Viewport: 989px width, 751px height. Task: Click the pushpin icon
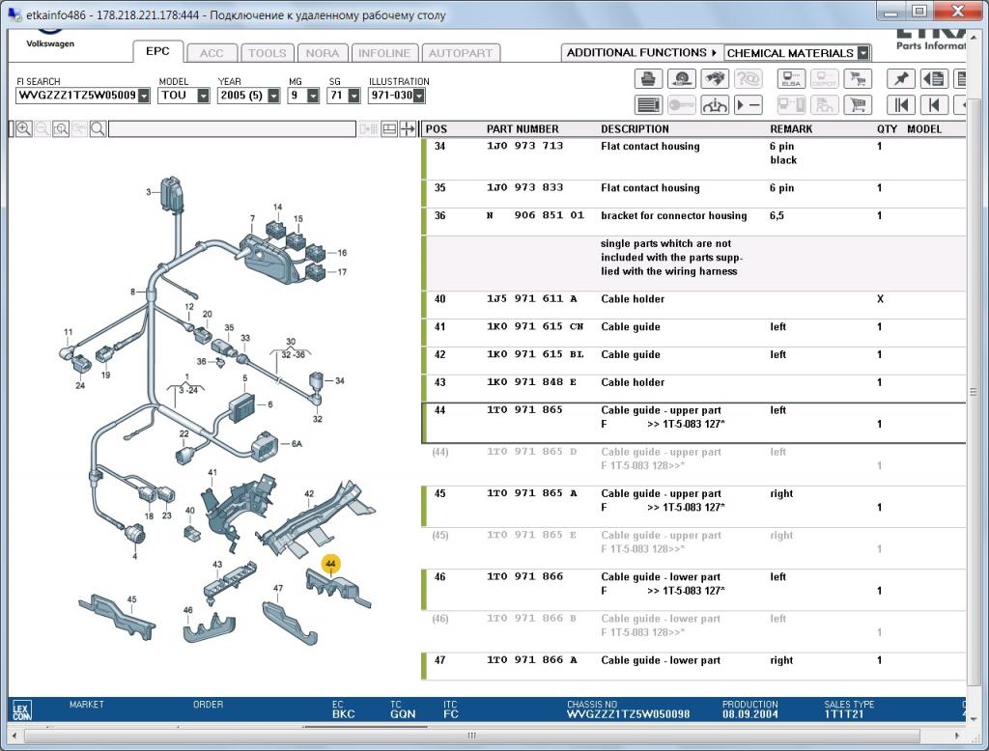(901, 79)
